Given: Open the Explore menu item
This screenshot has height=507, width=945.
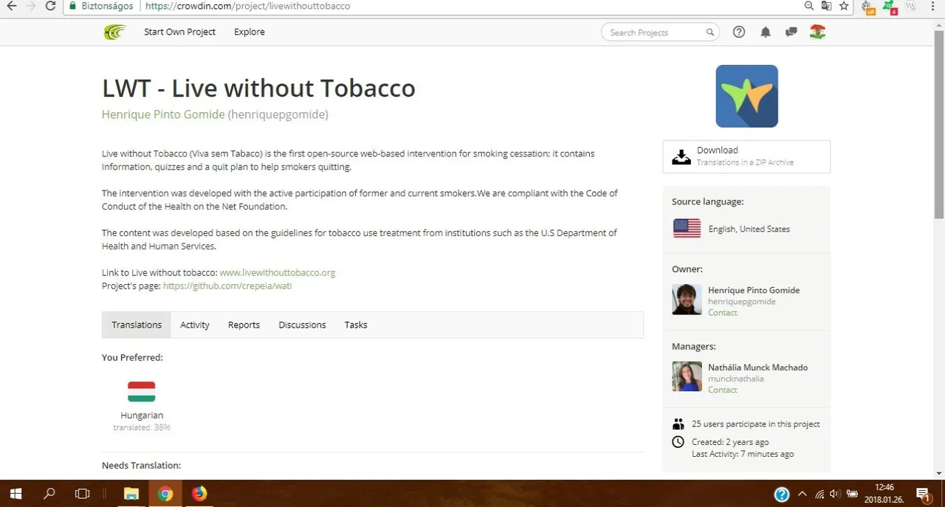Looking at the screenshot, I should [x=250, y=32].
